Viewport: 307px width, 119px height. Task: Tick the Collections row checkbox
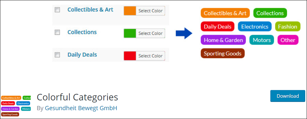coord(57,32)
